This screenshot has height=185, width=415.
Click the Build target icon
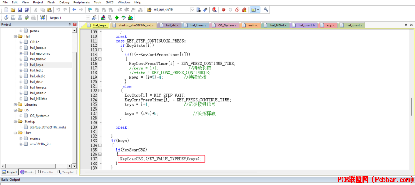(13, 18)
